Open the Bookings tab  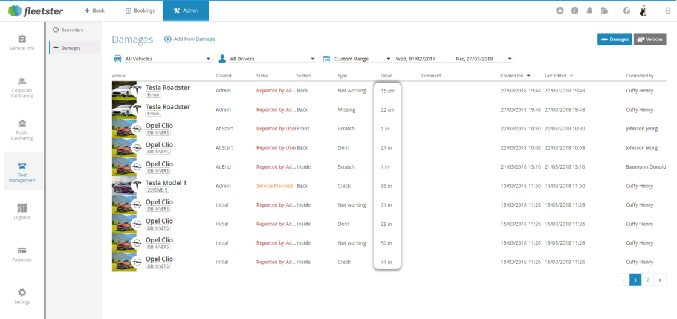pos(140,11)
